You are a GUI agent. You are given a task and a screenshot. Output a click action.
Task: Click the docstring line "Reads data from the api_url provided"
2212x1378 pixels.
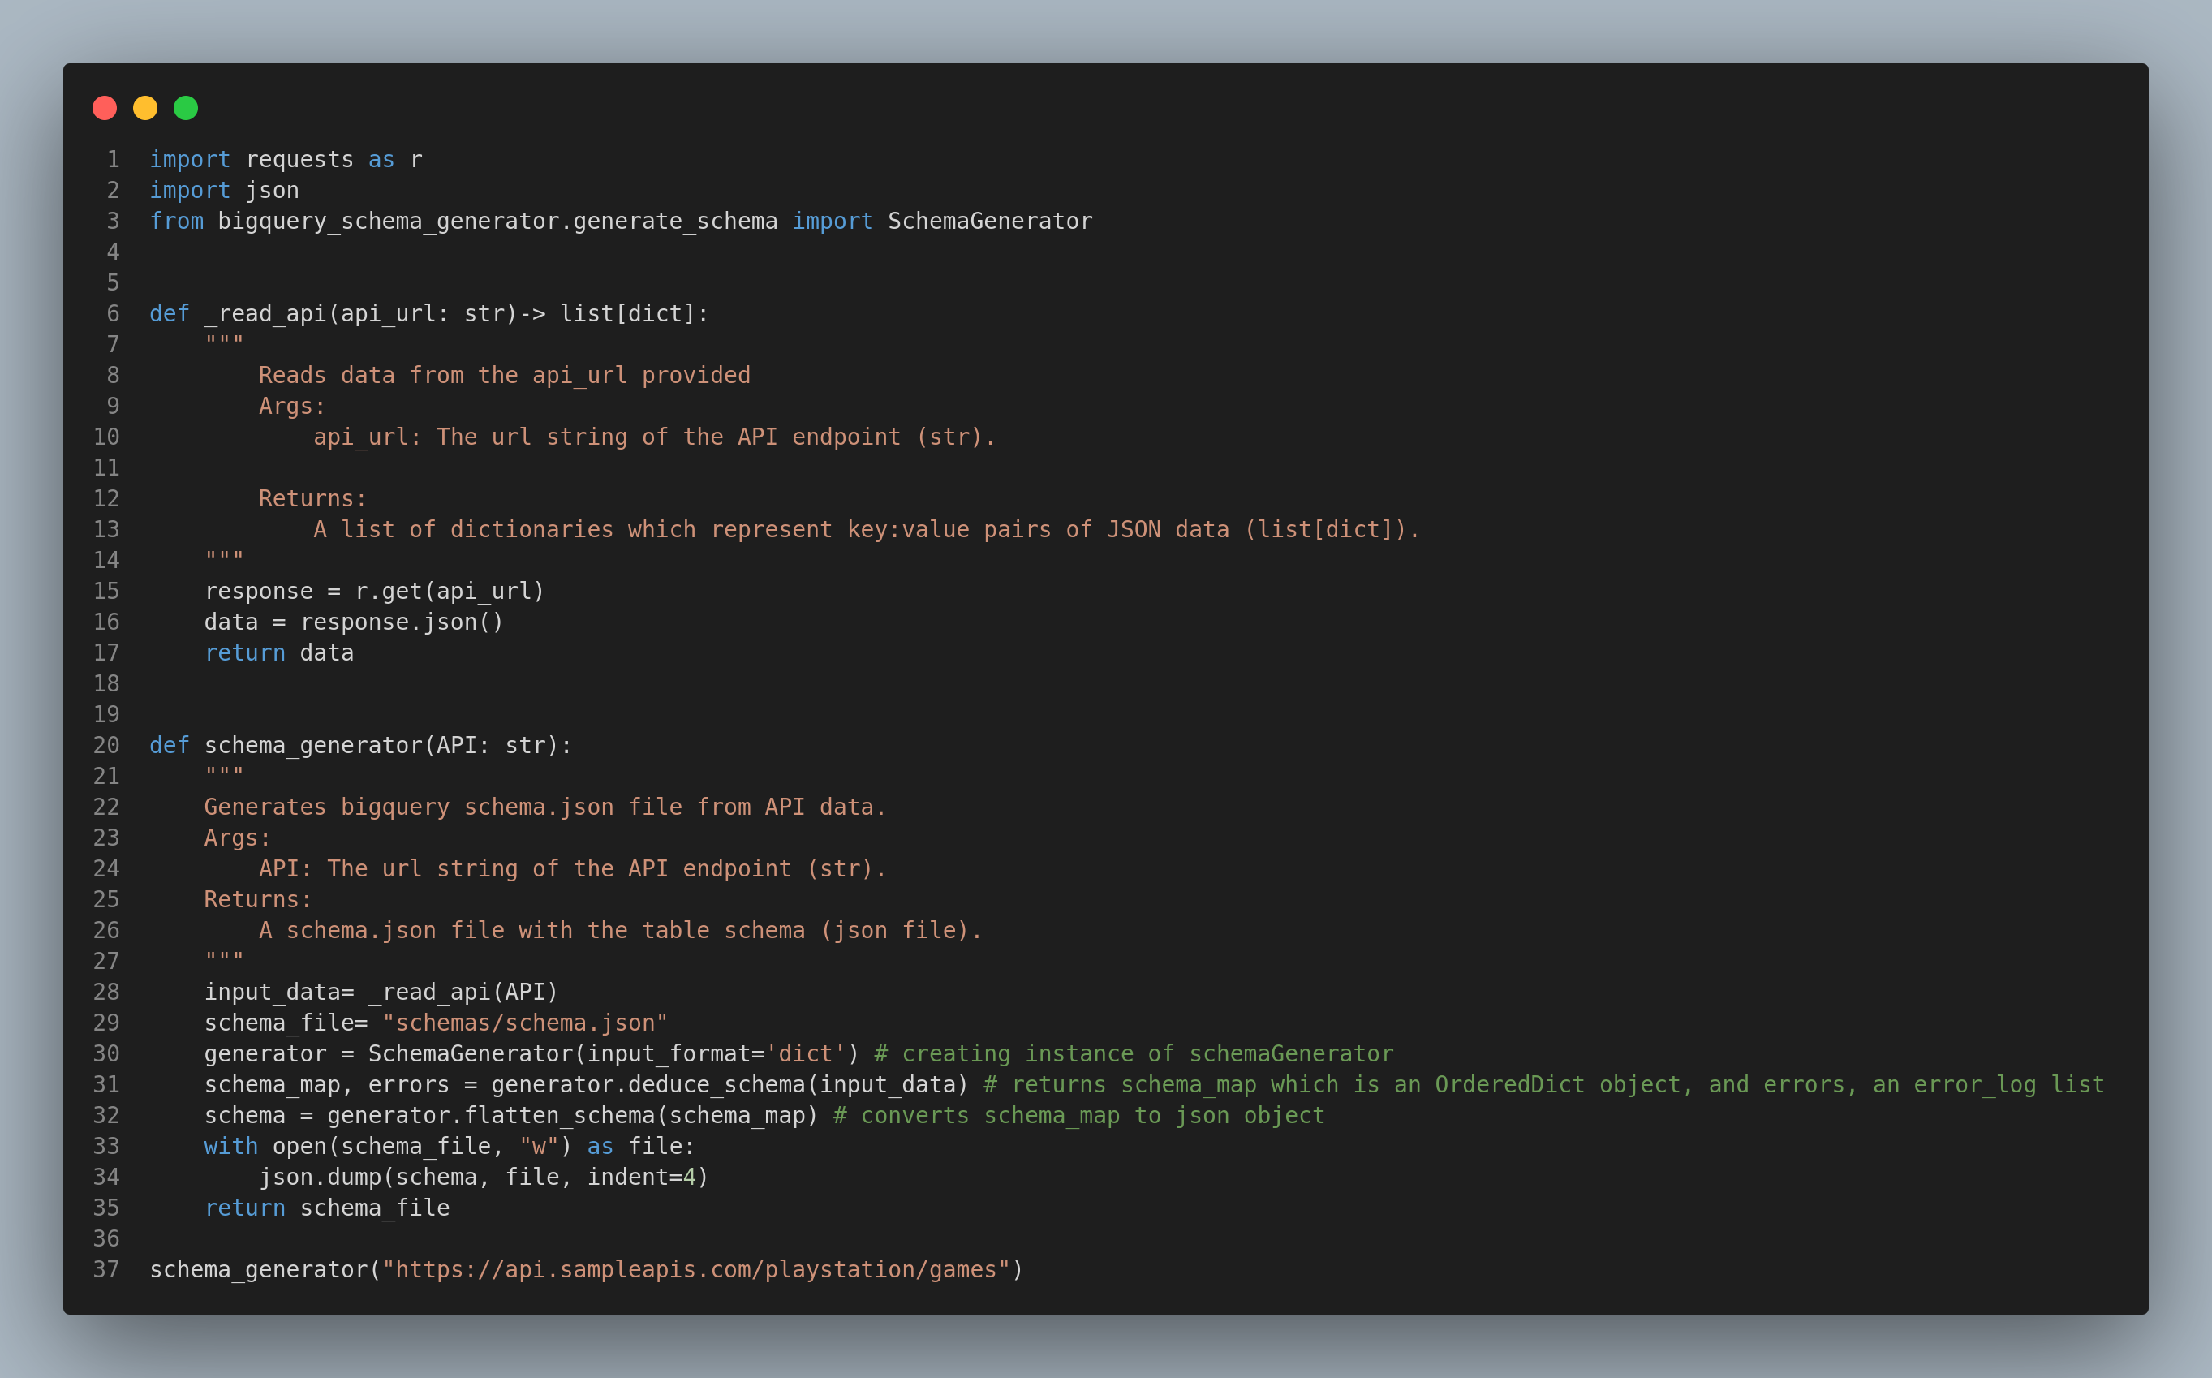(504, 376)
